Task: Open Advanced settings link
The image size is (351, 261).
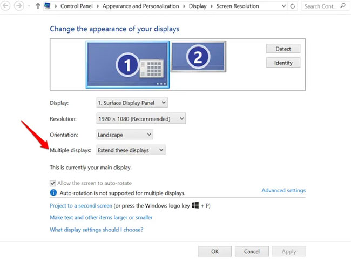Action: (x=283, y=190)
